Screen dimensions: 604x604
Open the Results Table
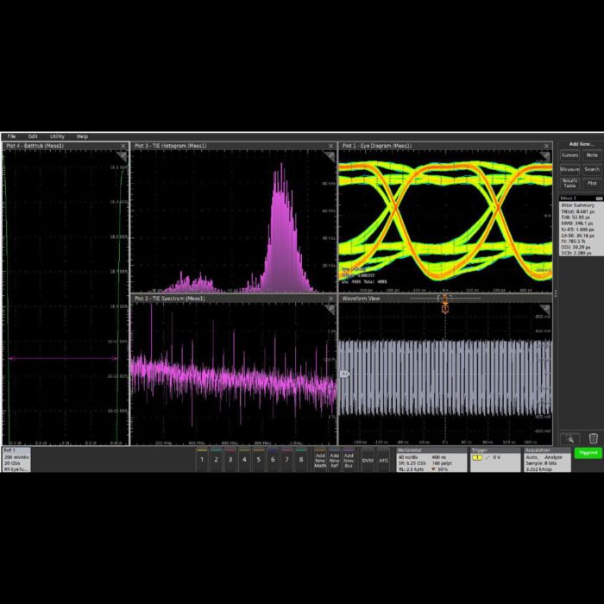[x=569, y=183]
